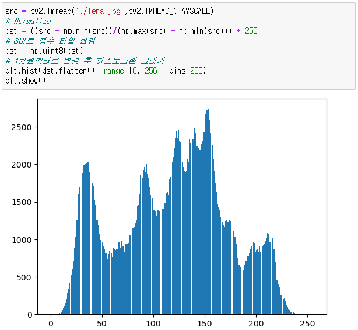The height and width of the screenshot is (330, 358).
Task: Click the code line computing dst with np.min(src)
Action: [131, 31]
